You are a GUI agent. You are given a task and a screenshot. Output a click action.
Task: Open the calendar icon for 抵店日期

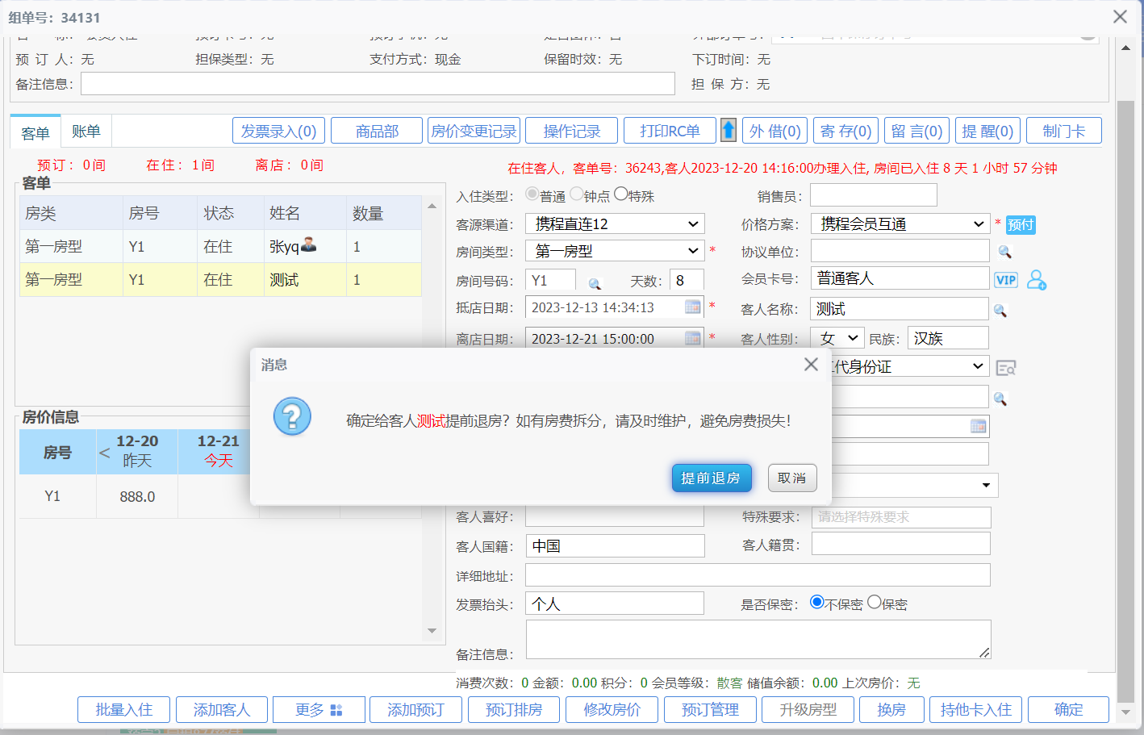tap(693, 307)
